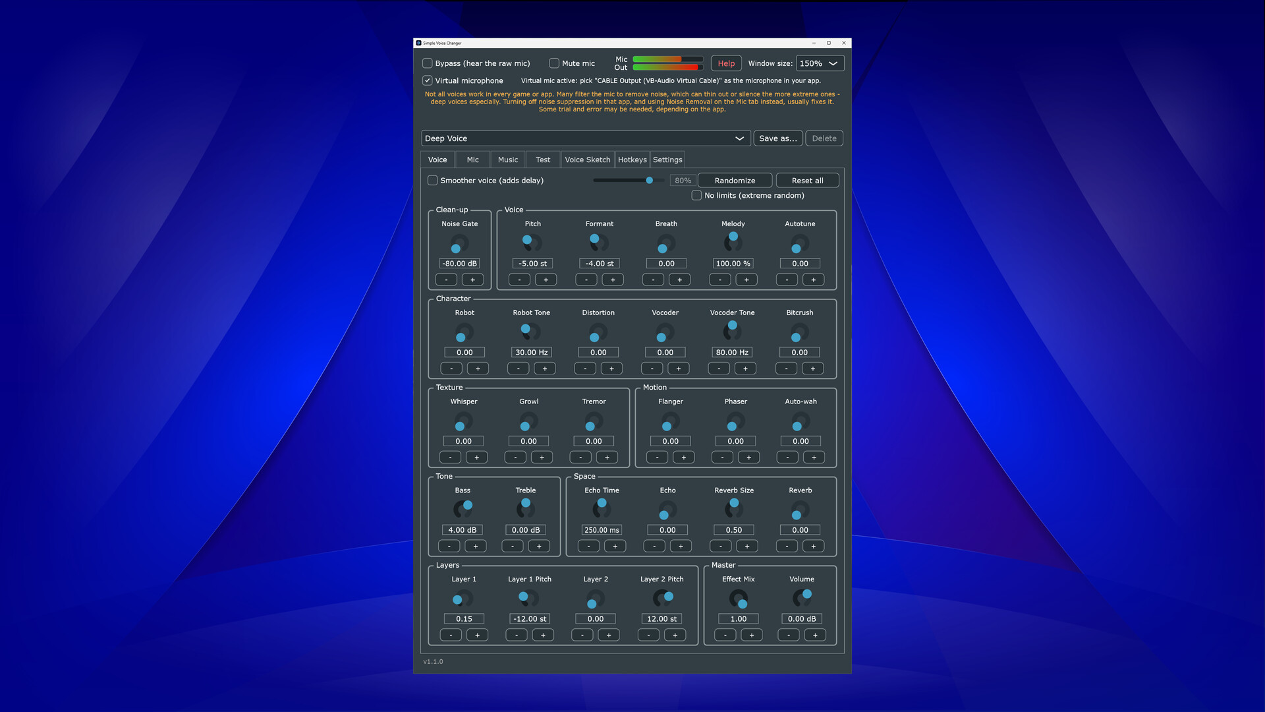Switch to the Mic tab

coord(472,160)
